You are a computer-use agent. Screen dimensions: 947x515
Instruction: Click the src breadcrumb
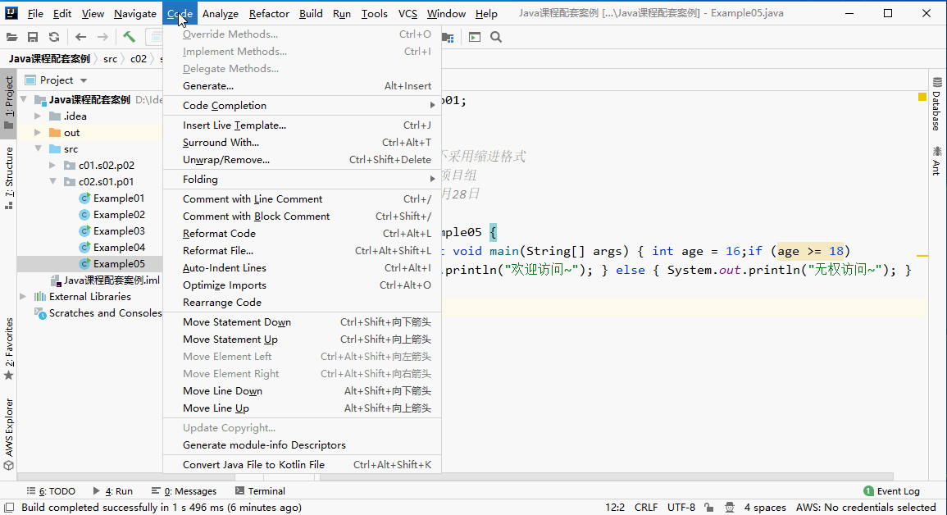(110, 58)
